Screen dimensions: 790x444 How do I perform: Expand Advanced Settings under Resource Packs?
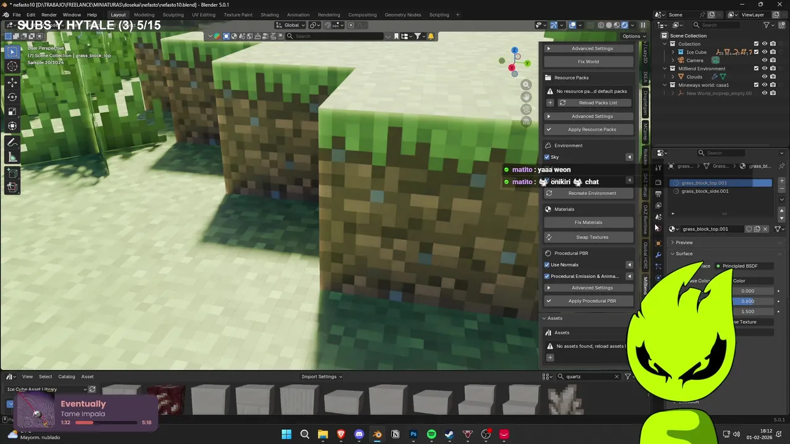tap(588, 116)
